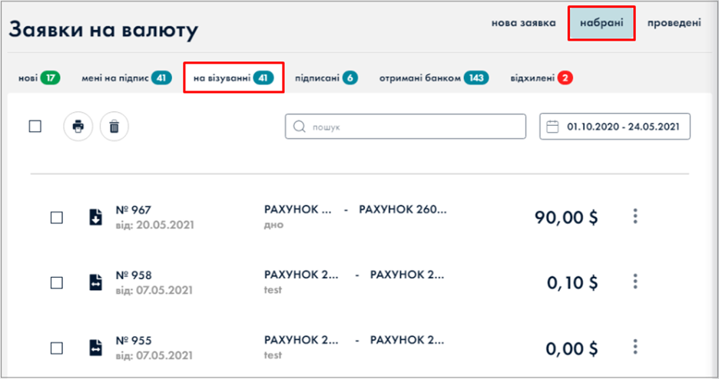Open three-dot menu for 0,10 $ request
This screenshot has width=719, height=379.
coord(635,282)
